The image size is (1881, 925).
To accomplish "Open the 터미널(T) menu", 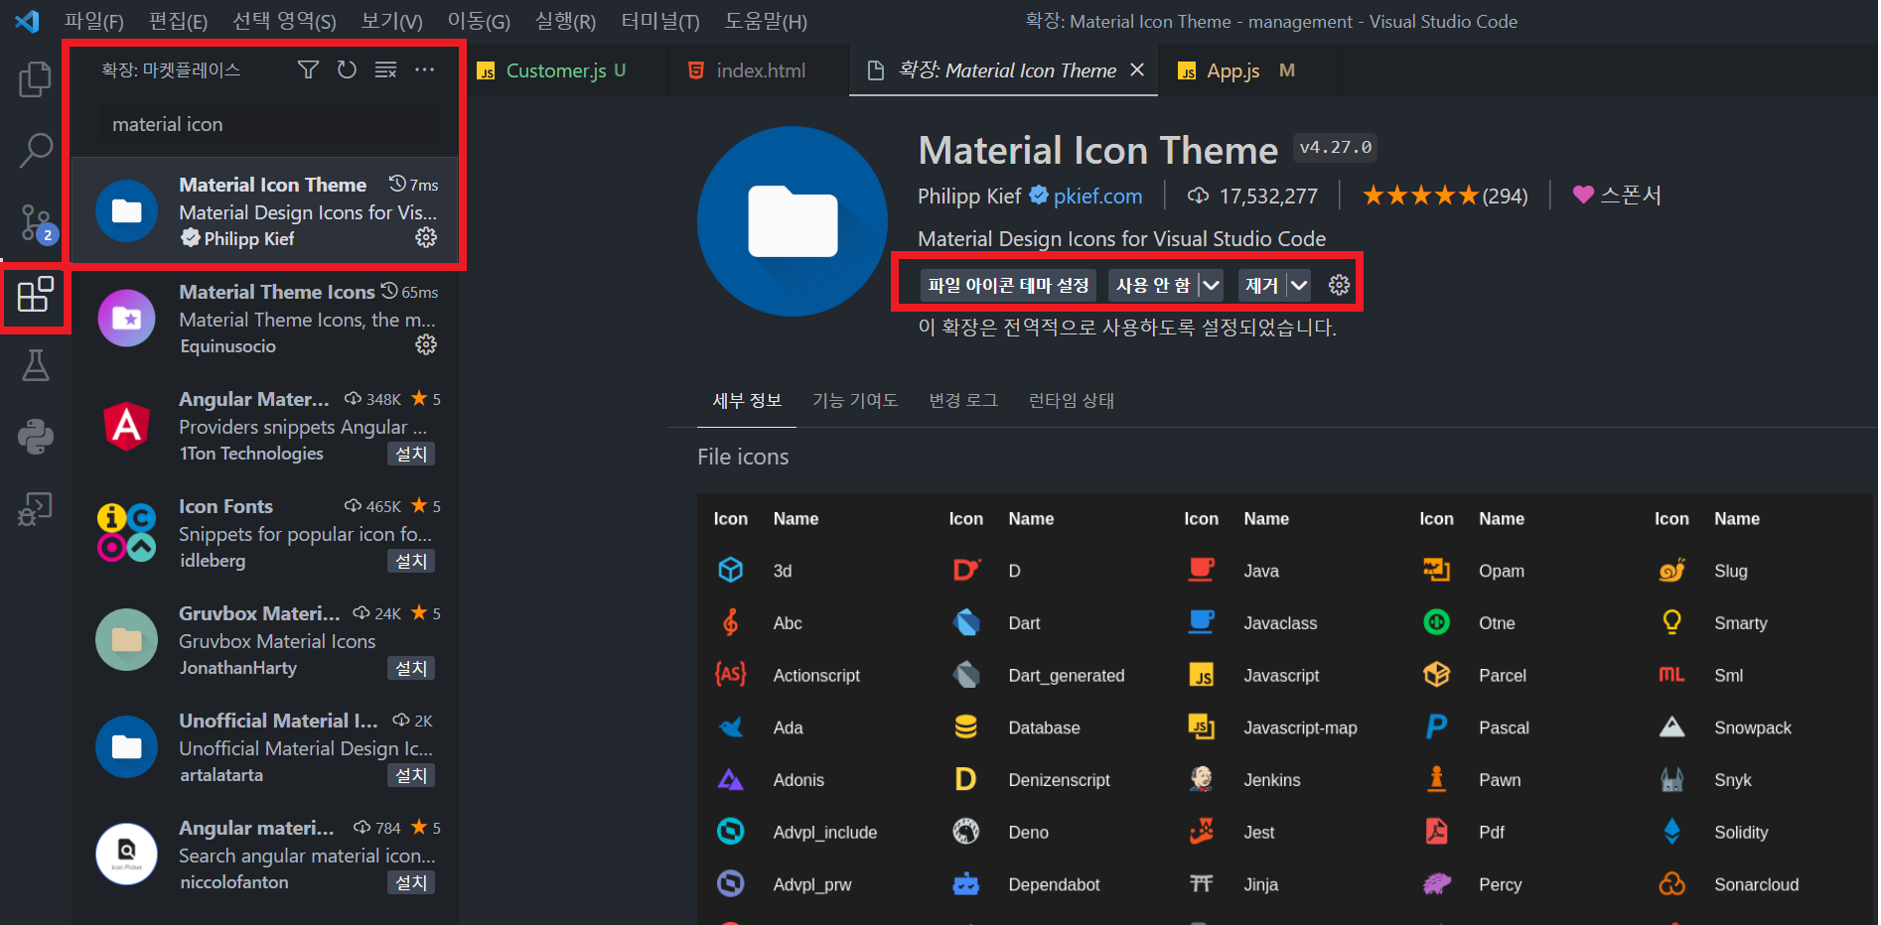I will 660,21.
